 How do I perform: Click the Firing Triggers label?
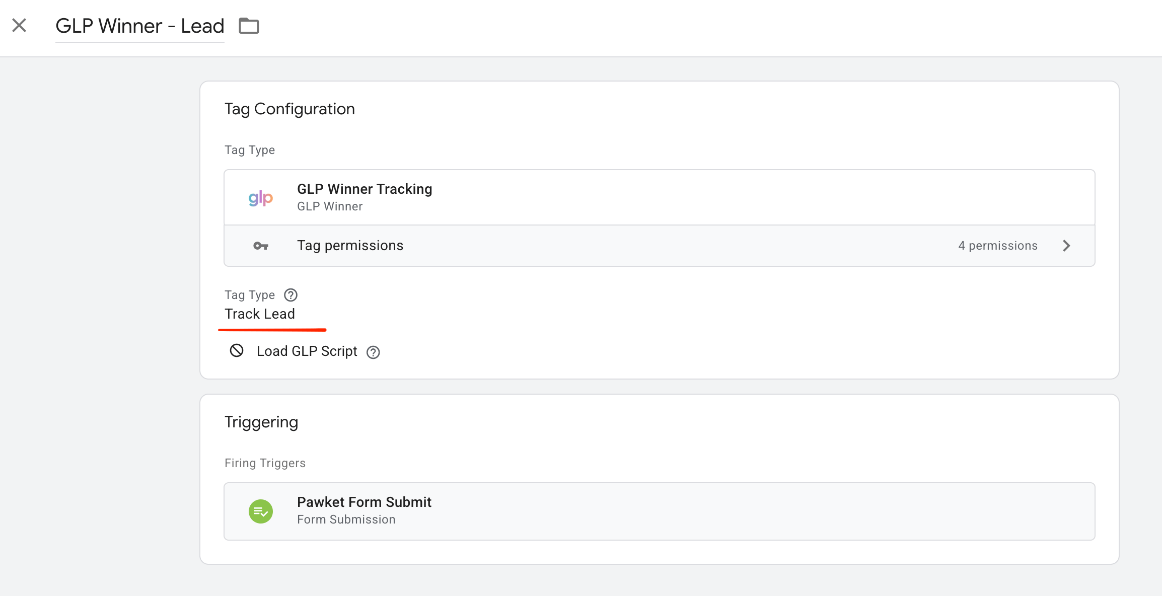265,463
